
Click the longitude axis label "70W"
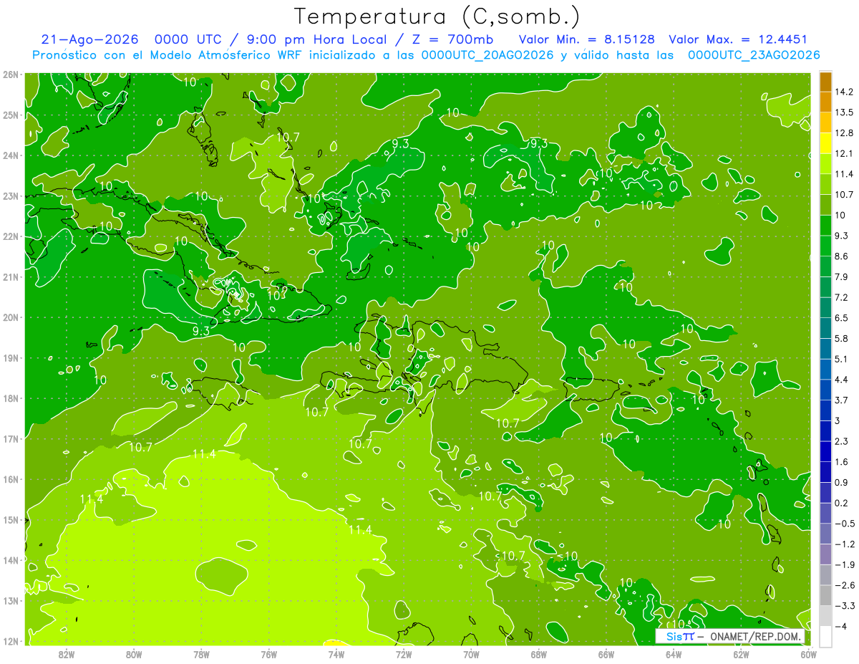[x=471, y=654]
